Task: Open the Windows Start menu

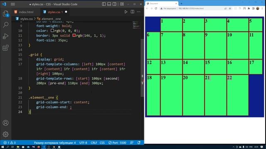Action: coord(2,147)
